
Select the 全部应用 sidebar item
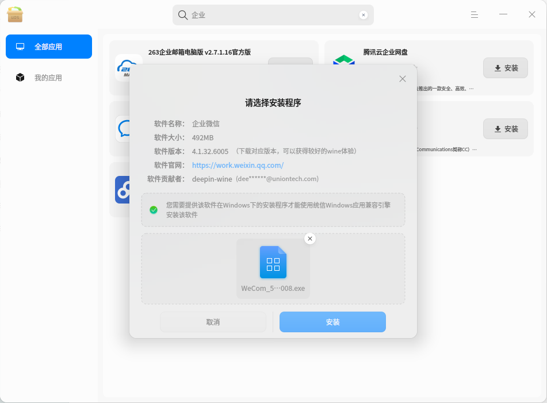click(49, 47)
